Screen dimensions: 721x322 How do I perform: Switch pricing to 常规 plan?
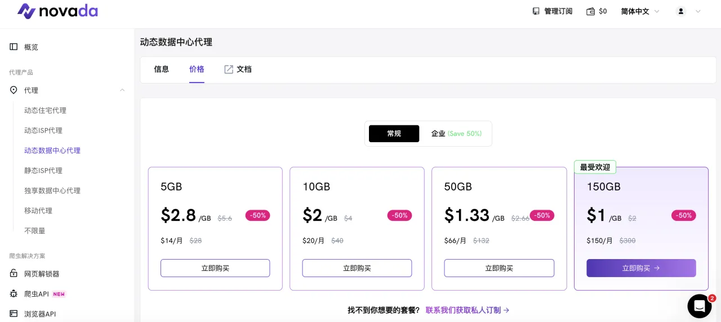[x=394, y=134]
